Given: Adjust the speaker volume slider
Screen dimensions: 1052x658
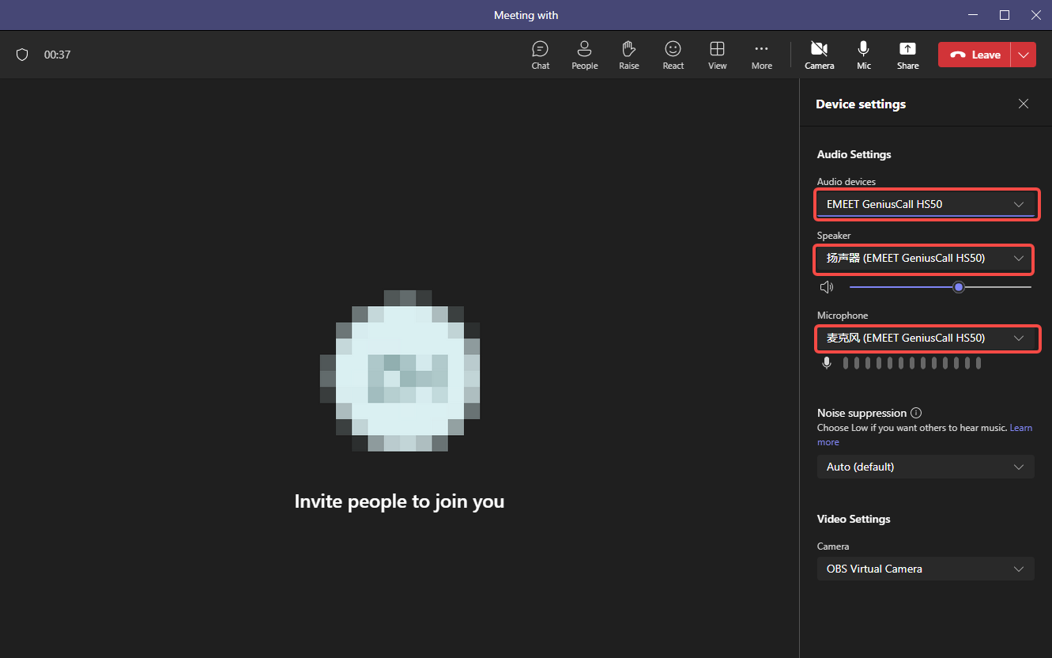Looking at the screenshot, I should click(940, 287).
